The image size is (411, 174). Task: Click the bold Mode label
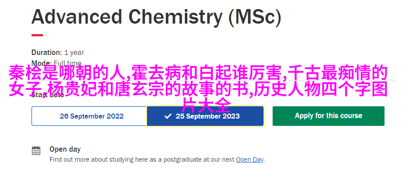[x=42, y=63]
